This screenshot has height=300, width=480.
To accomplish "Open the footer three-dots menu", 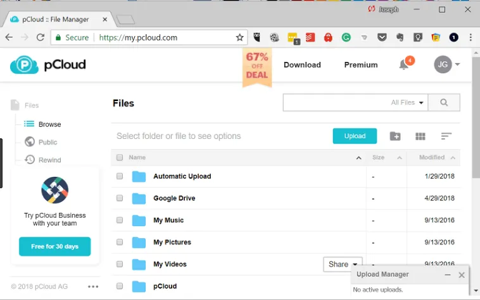I will [x=93, y=287].
